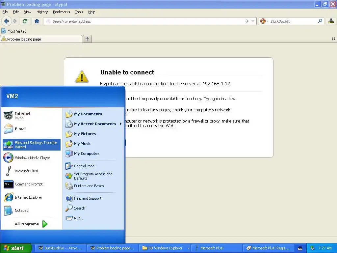
Task: Open the Tools menu
Action: tap(79, 12)
